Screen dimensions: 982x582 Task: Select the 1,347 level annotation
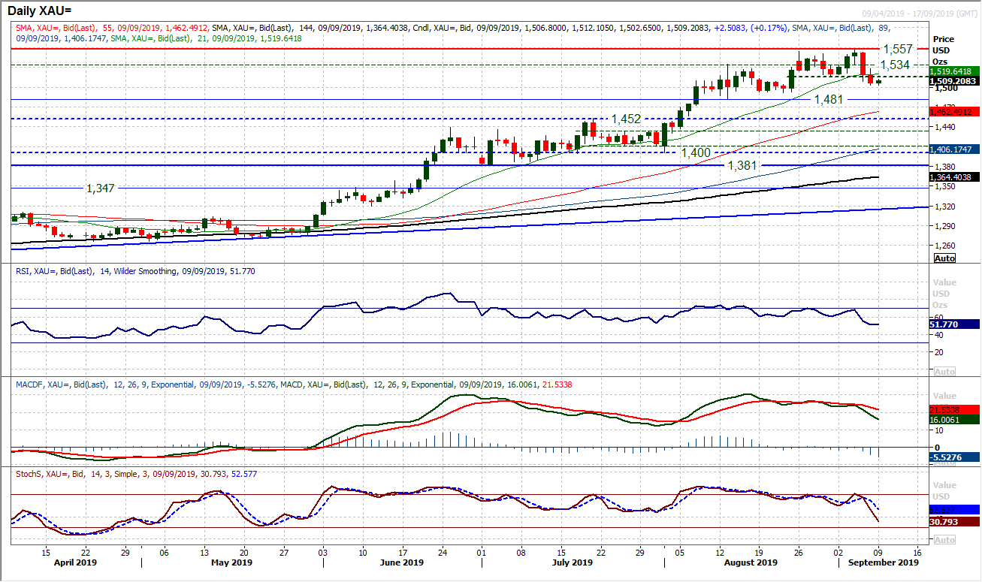tap(100, 188)
